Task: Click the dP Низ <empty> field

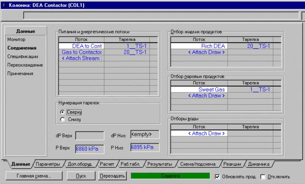Action: pos(145,135)
